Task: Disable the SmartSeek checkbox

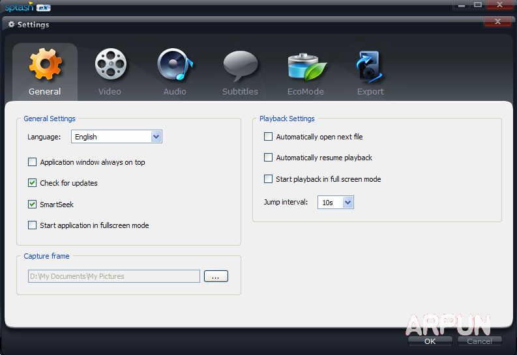Action: [x=33, y=205]
